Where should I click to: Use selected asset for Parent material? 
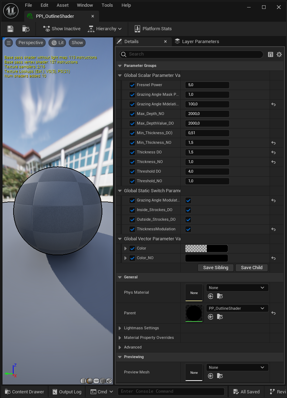[x=211, y=317]
